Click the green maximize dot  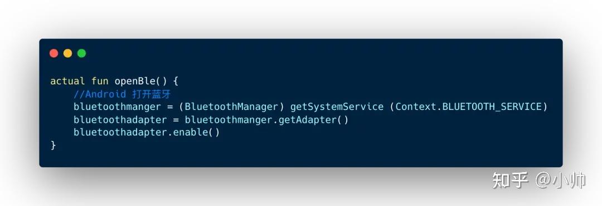click(81, 53)
